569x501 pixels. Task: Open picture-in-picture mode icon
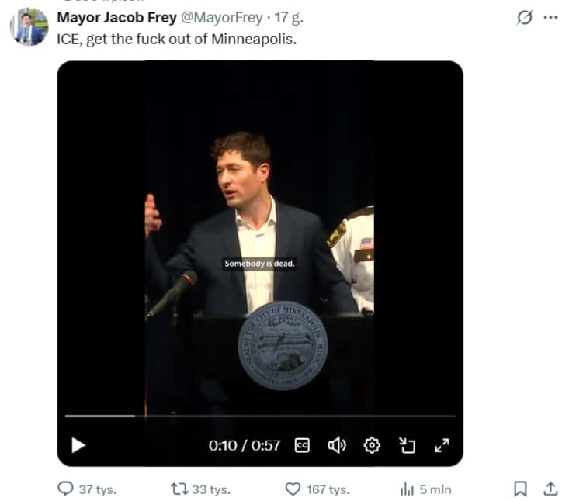point(407,445)
